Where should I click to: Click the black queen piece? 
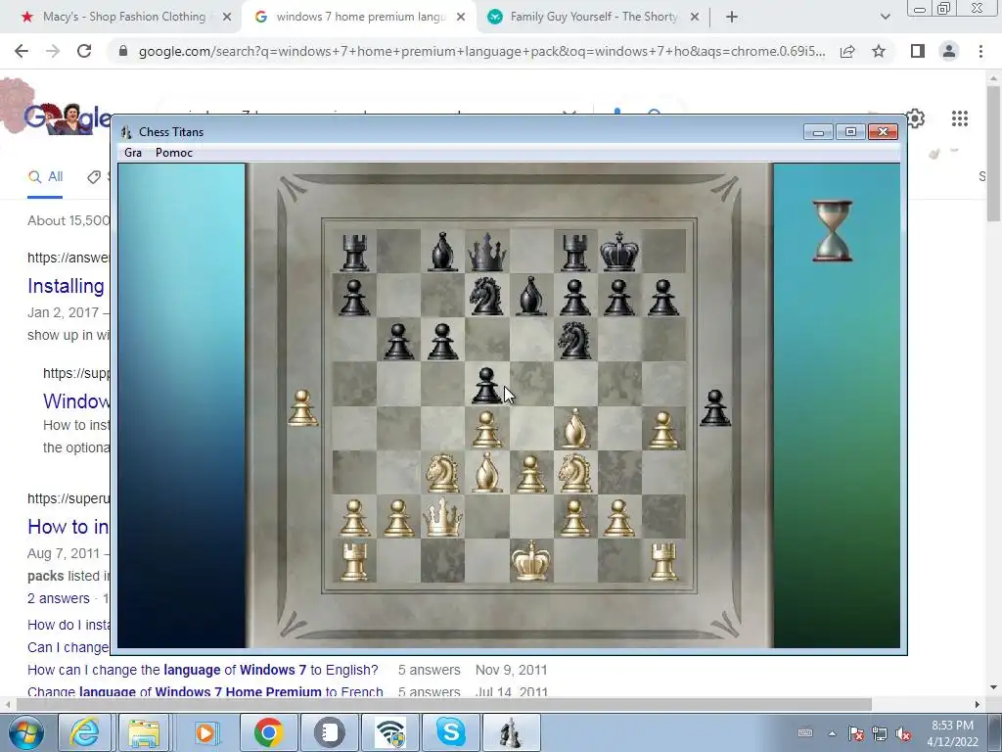[x=486, y=252]
